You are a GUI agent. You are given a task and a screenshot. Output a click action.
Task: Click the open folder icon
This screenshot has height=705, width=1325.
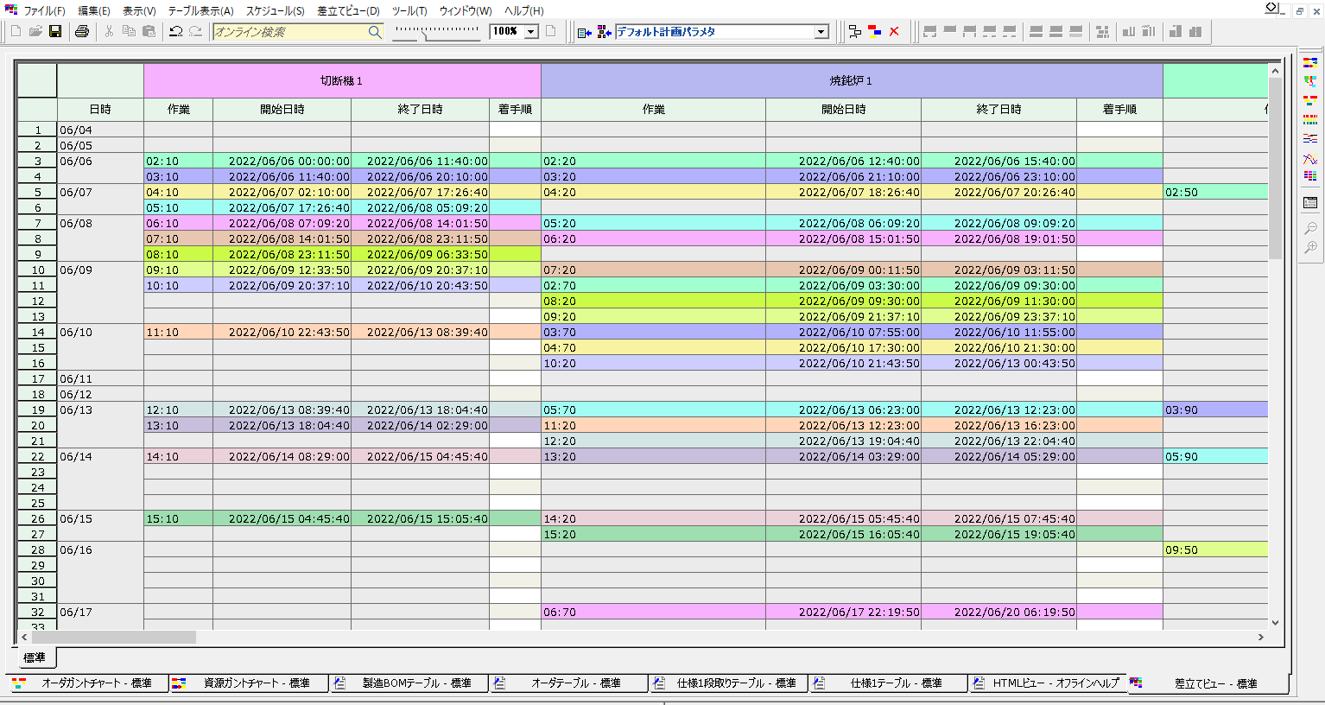point(35,32)
